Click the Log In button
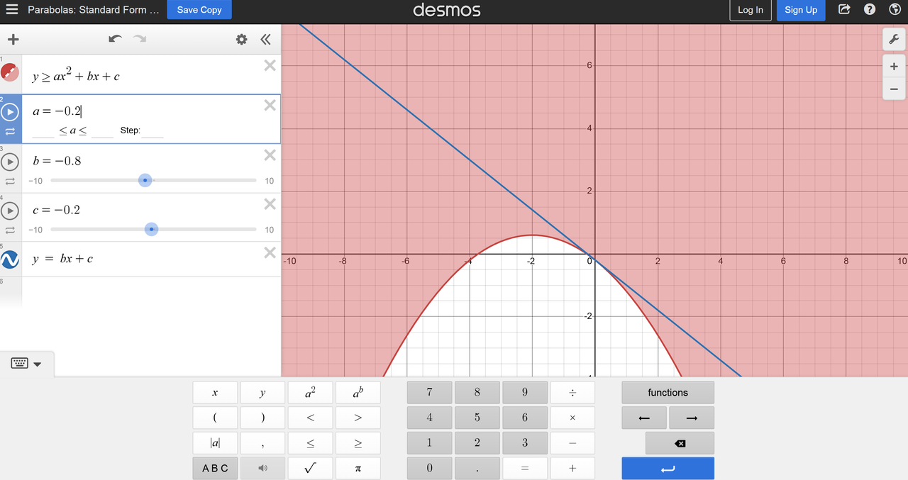Screen dimensions: 908x480 (750, 10)
